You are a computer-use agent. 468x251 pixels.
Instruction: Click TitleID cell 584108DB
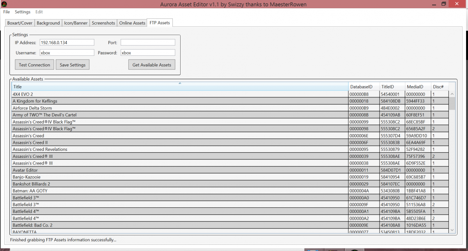point(392,101)
